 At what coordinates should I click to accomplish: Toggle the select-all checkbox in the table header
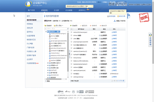pyautogui.click(x=72, y=29)
